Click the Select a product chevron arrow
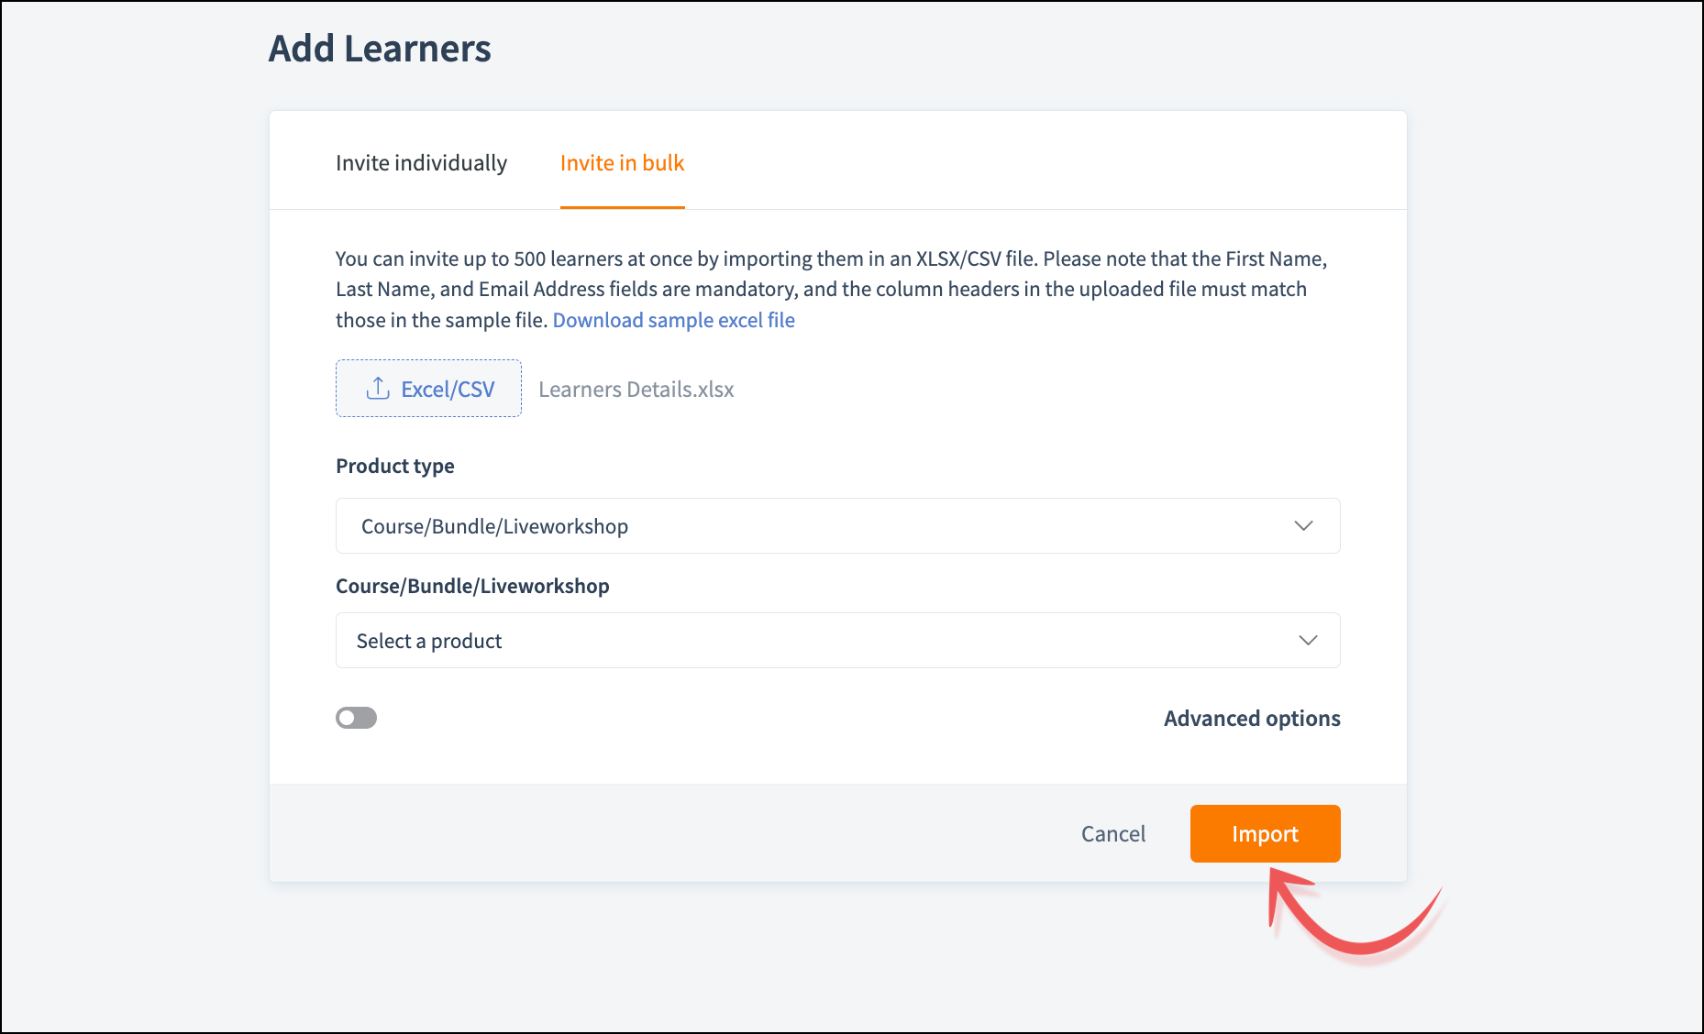This screenshot has height=1034, width=1704. (x=1308, y=640)
